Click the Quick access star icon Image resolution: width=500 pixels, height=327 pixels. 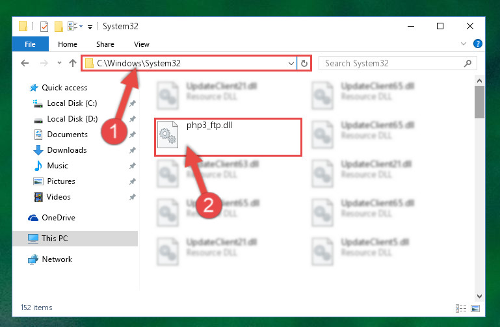click(x=34, y=88)
